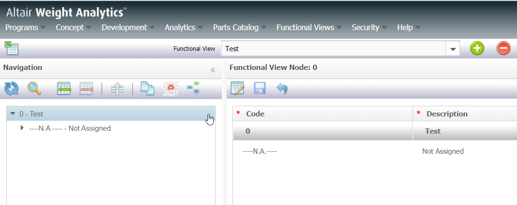
Task: Expand the Not Assigned tree node
Action: click(22, 128)
